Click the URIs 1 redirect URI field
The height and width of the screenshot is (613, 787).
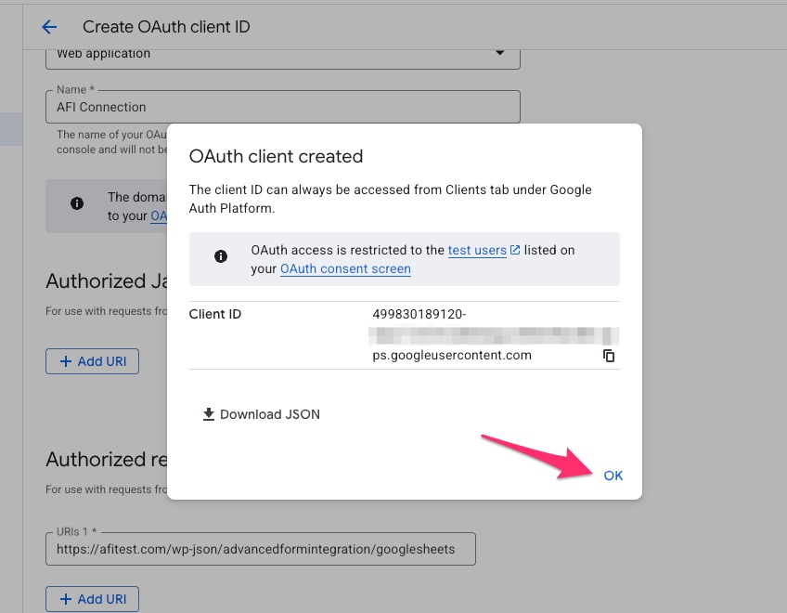click(260, 549)
